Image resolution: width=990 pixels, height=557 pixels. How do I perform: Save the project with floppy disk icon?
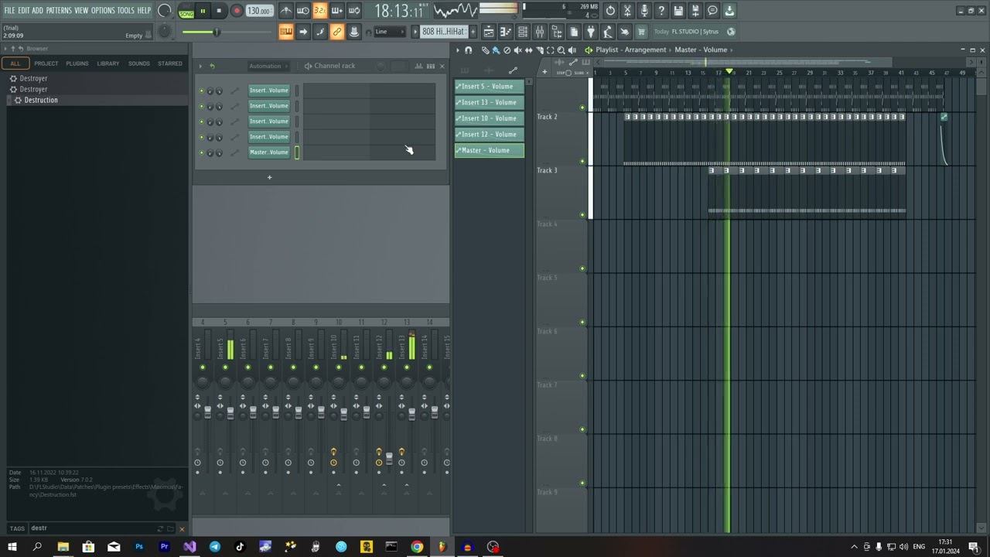point(678,11)
